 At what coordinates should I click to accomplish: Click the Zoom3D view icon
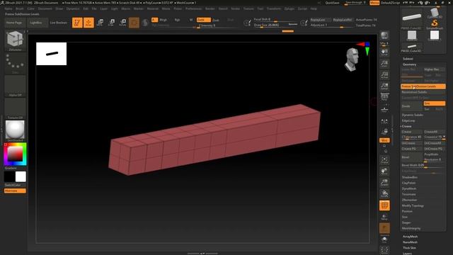[384, 183]
